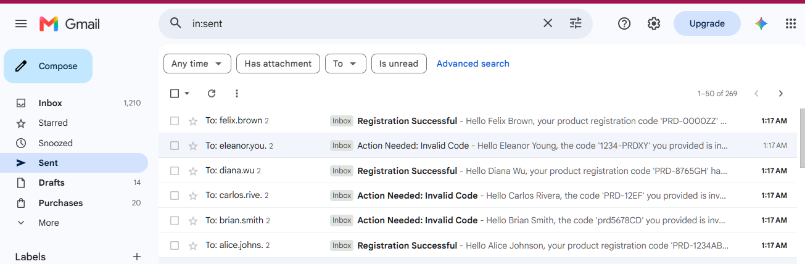
Task: Click Inbox label on felix.brown row
Action: [342, 121]
